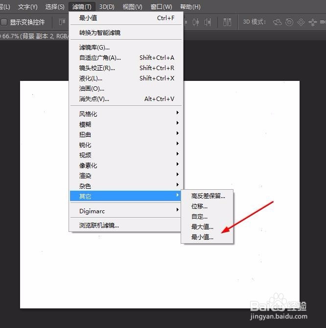Open the 3D(D) menu
This screenshot has height=328, width=326.
pos(107,7)
